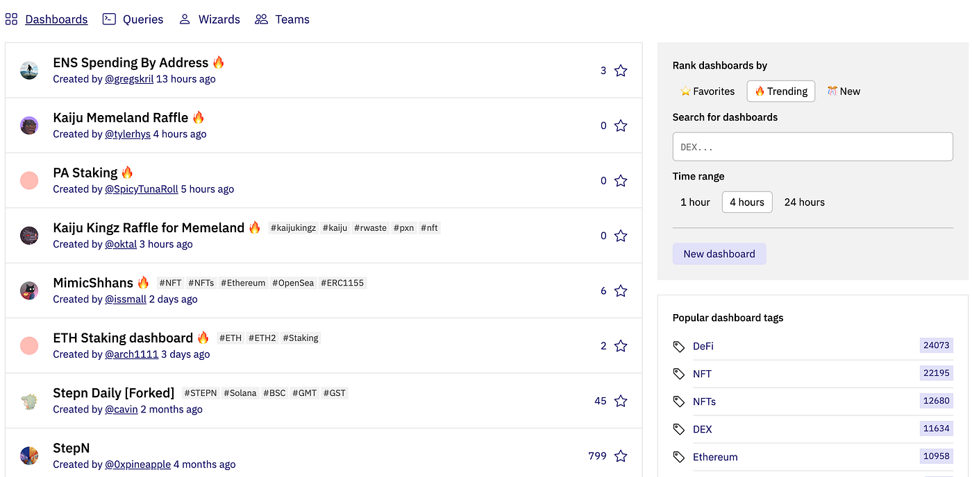Image resolution: width=972 pixels, height=477 pixels.
Task: Open ENS Spending By Address dashboard
Action: tap(131, 62)
